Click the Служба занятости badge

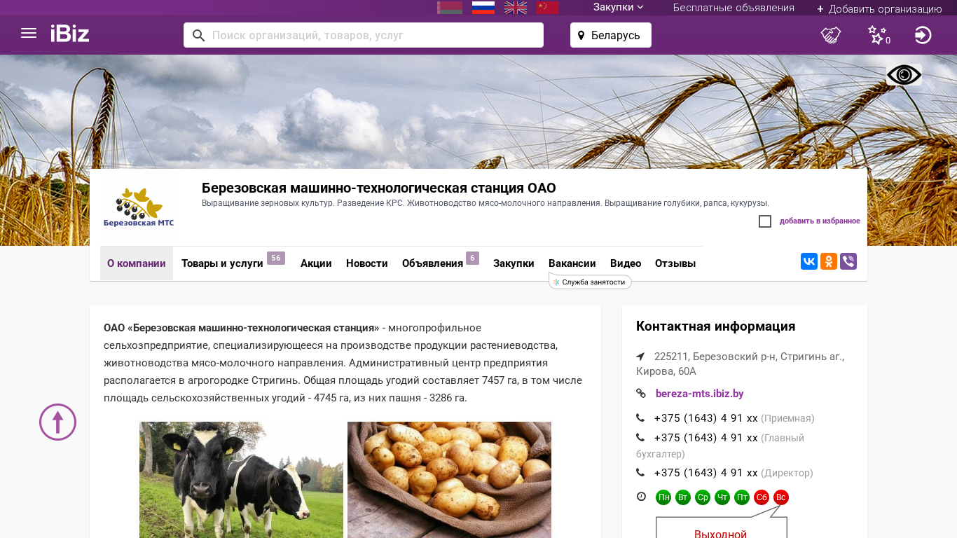(590, 282)
